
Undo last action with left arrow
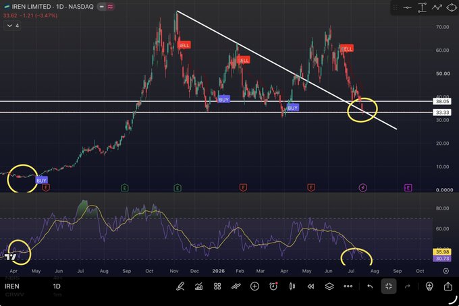[370, 286]
